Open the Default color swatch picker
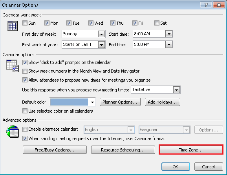Image resolution: width=227 pixels, height=175 pixels. (x=73, y=102)
